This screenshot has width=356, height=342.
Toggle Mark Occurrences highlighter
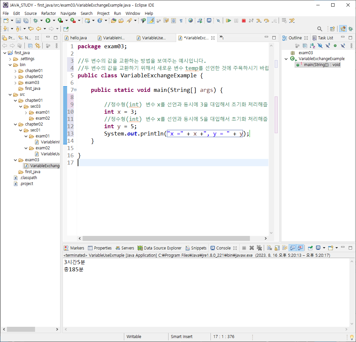click(151, 20)
